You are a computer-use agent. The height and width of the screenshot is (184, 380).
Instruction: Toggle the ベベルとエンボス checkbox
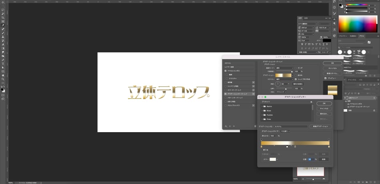(226, 71)
